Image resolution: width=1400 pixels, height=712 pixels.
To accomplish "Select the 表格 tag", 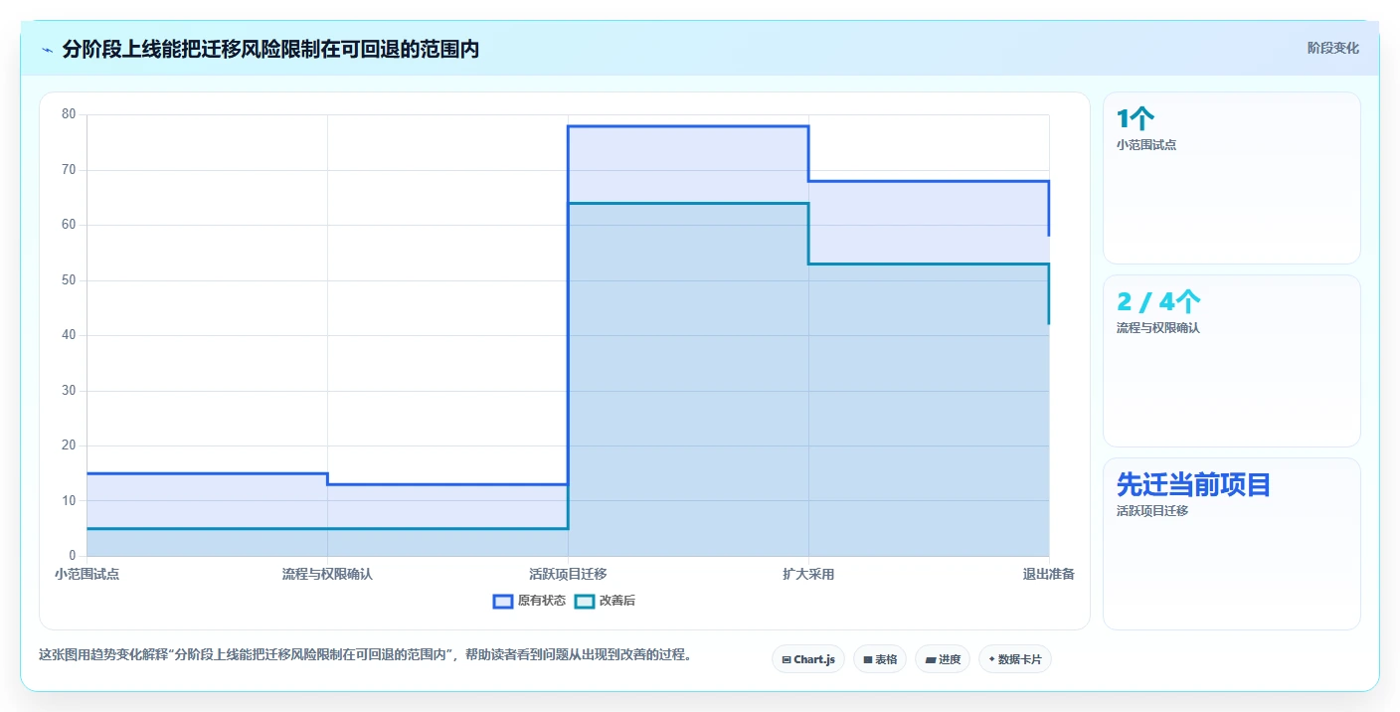I will click(x=880, y=659).
